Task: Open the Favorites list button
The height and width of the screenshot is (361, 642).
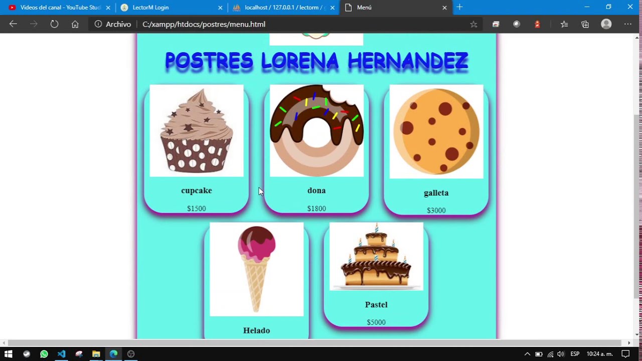Action: click(x=564, y=24)
